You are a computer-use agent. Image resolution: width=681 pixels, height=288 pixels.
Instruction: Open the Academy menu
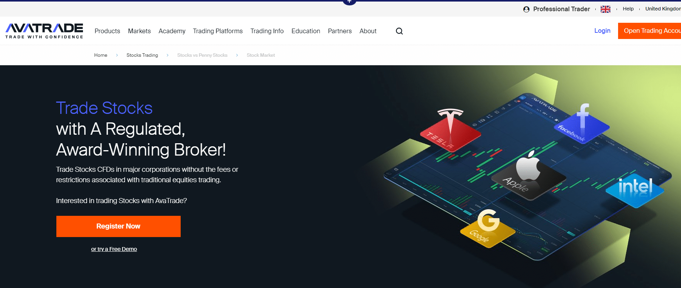coord(172,31)
